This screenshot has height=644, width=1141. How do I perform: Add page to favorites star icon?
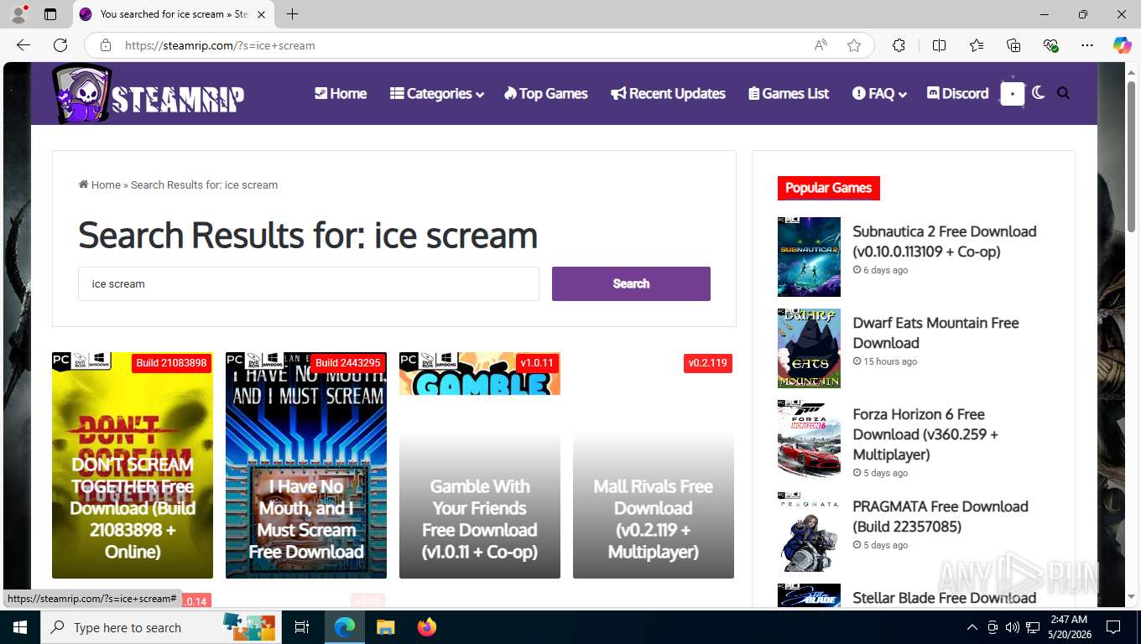pos(854,45)
